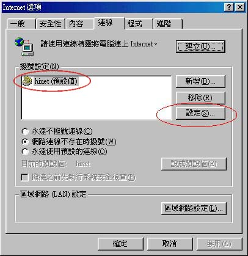
Task: Switch to the 內容 tab
Action: 79,24
